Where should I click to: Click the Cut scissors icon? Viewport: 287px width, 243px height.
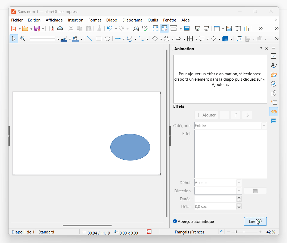(x=71, y=28)
